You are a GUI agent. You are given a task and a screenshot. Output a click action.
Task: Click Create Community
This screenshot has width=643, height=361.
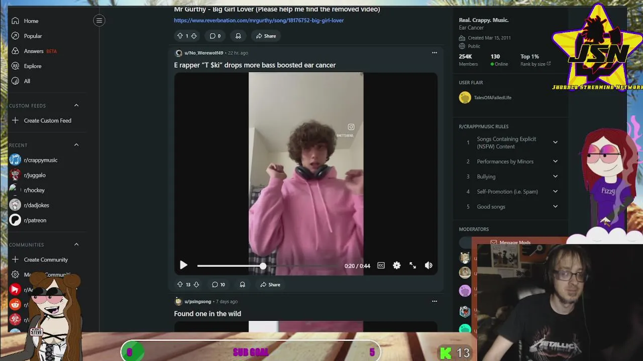47,260
